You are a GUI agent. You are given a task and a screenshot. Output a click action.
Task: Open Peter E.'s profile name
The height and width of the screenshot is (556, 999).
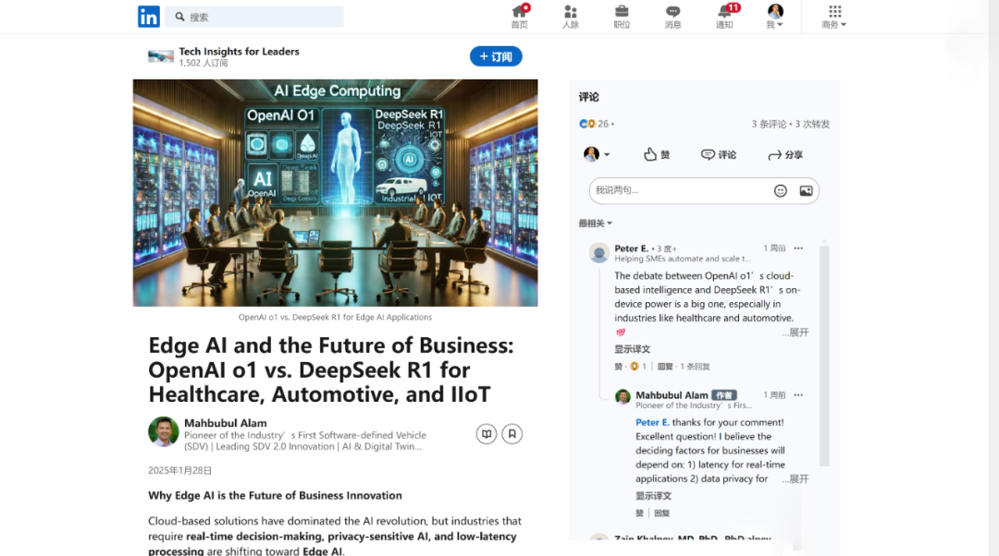point(632,248)
